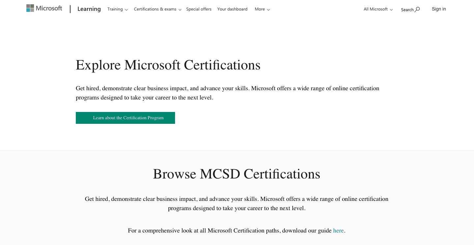
Task: Click the 'Browse MCSD Certifications' heading
Action: point(237,174)
